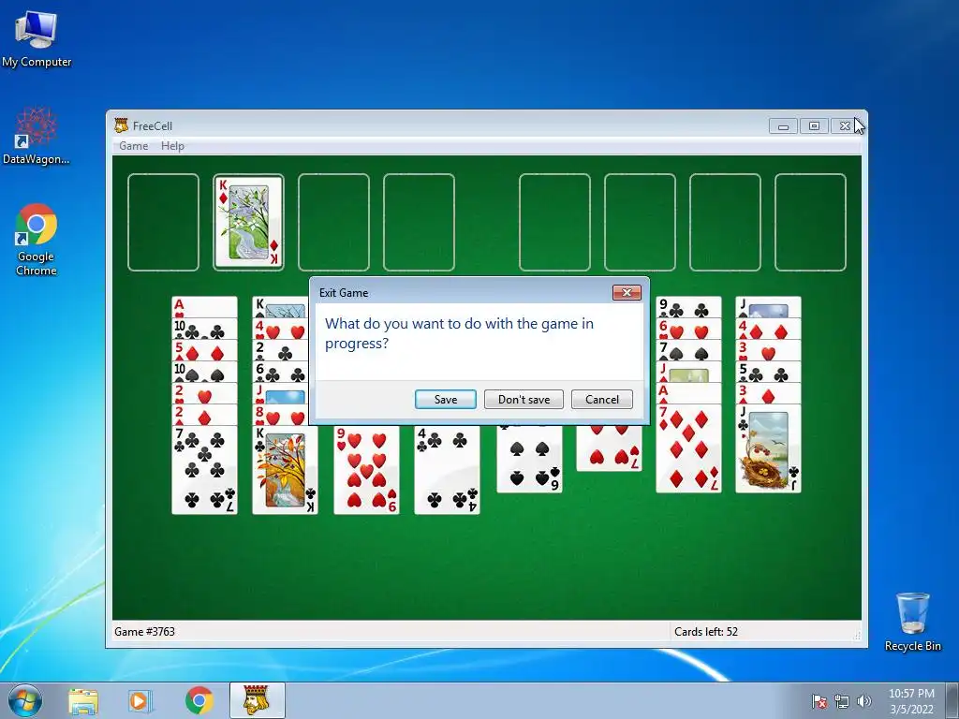Open DataWagon desktop shortcut

(37, 136)
